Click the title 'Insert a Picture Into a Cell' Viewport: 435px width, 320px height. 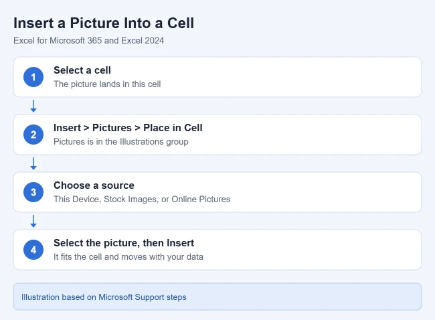[x=104, y=23]
